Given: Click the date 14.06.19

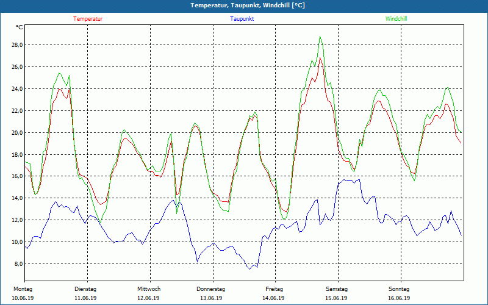Looking at the screenshot, I should tap(273, 298).
